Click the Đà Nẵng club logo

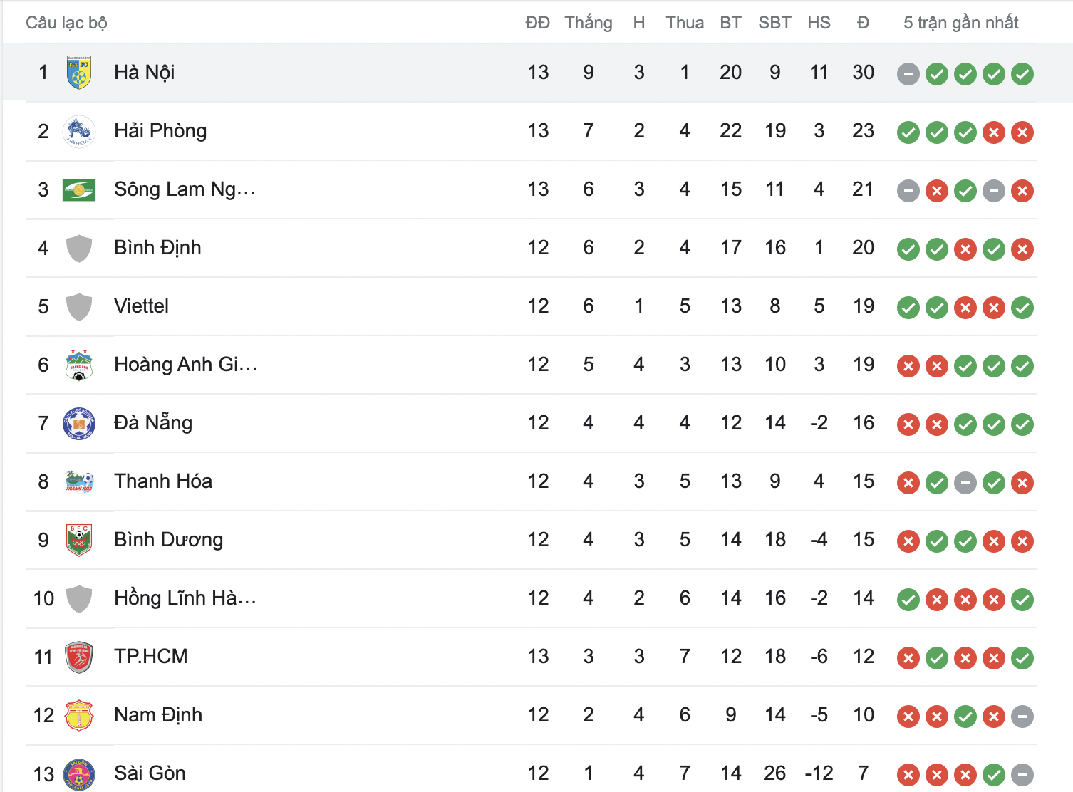coord(79,423)
